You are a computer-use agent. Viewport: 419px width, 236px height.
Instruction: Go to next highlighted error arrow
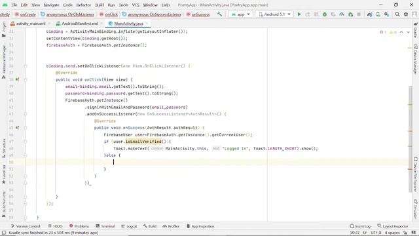point(408,32)
